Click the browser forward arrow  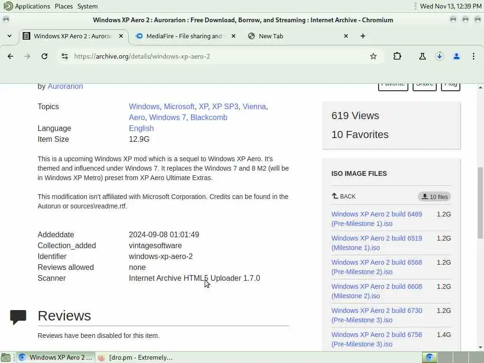(27, 56)
